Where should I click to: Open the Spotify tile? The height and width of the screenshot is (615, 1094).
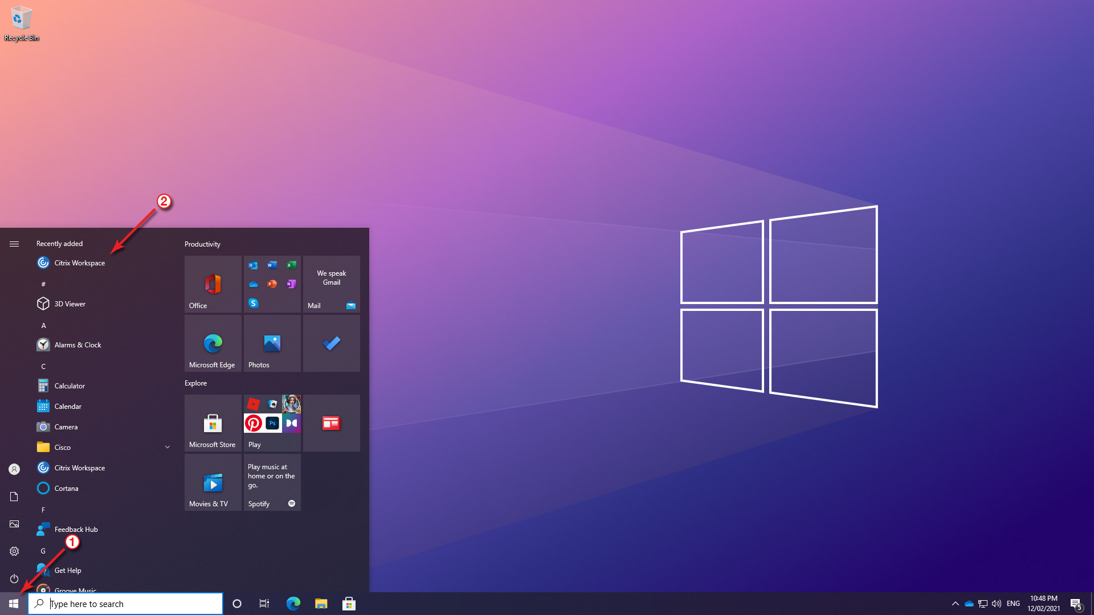pos(272,482)
